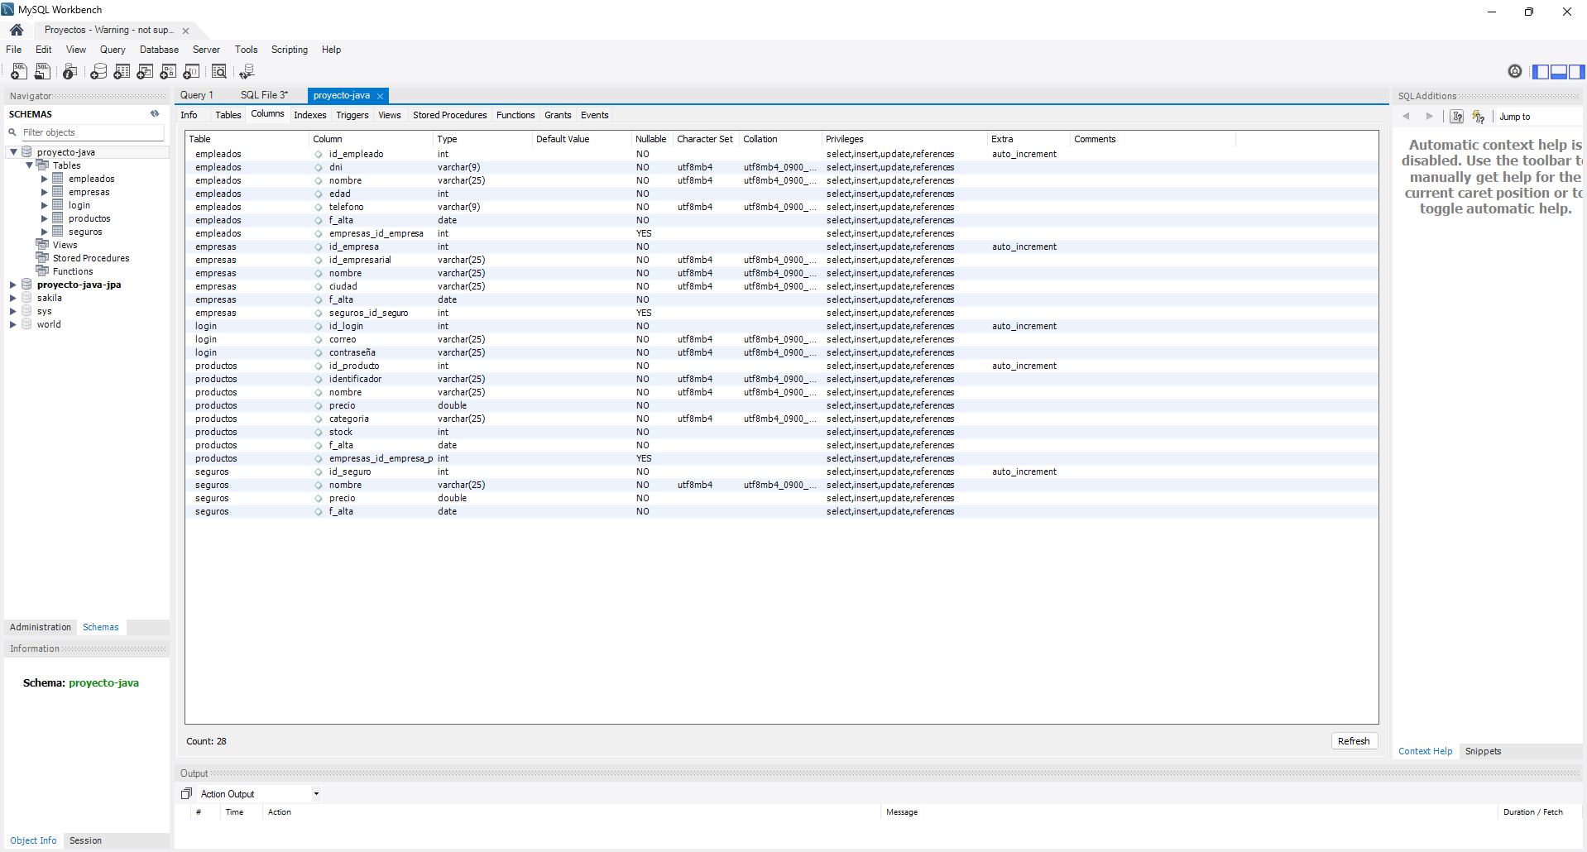Close the proyecto-java inspector tab
Image resolution: width=1587 pixels, height=852 pixels.
click(380, 96)
